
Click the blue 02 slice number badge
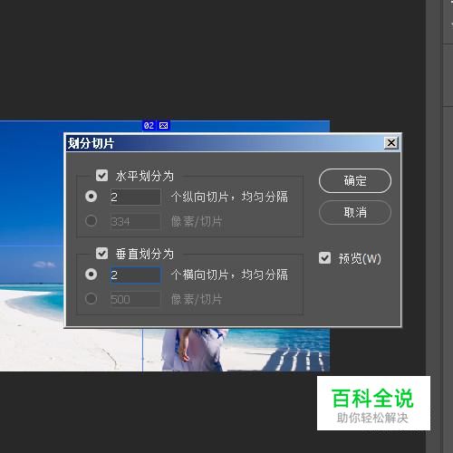(149, 125)
